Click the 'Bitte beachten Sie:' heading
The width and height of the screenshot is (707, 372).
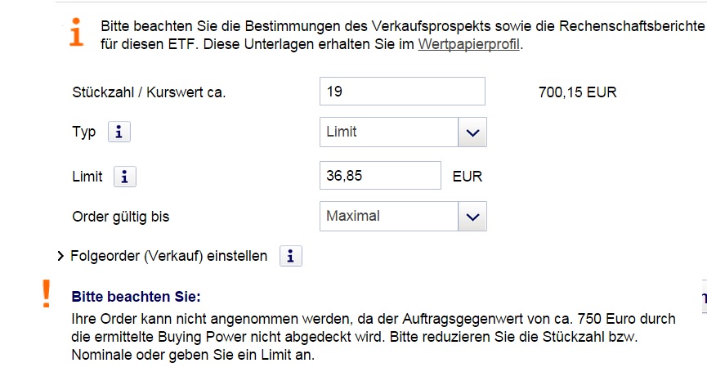[136, 296]
